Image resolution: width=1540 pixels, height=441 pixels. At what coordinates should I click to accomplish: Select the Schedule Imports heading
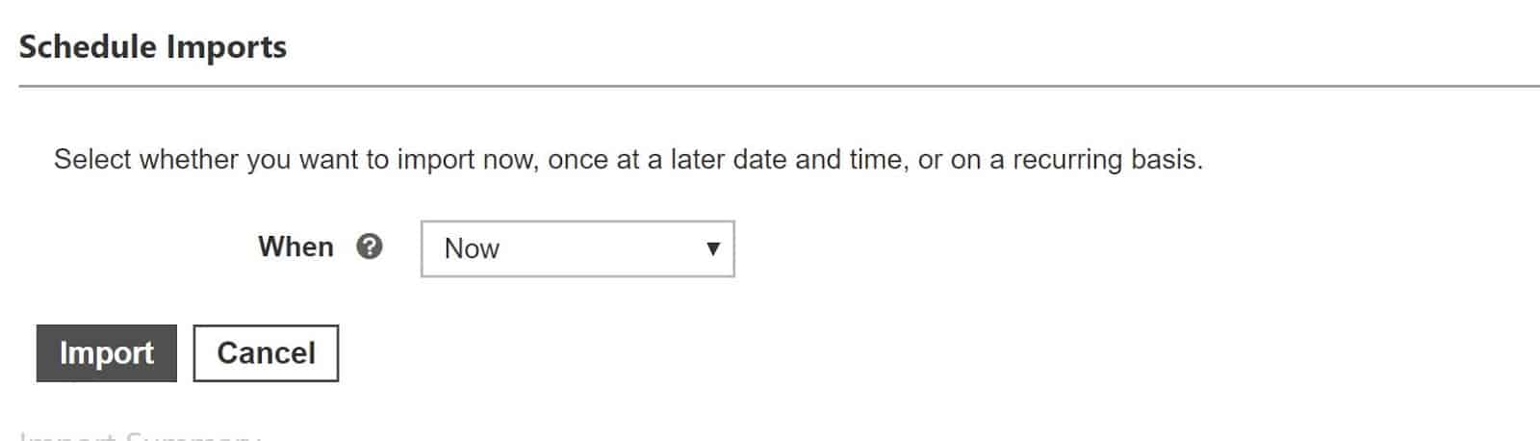[x=153, y=47]
